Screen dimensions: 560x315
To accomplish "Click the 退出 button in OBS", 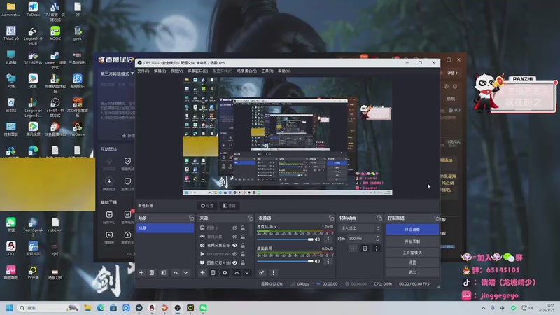I will point(412,272).
